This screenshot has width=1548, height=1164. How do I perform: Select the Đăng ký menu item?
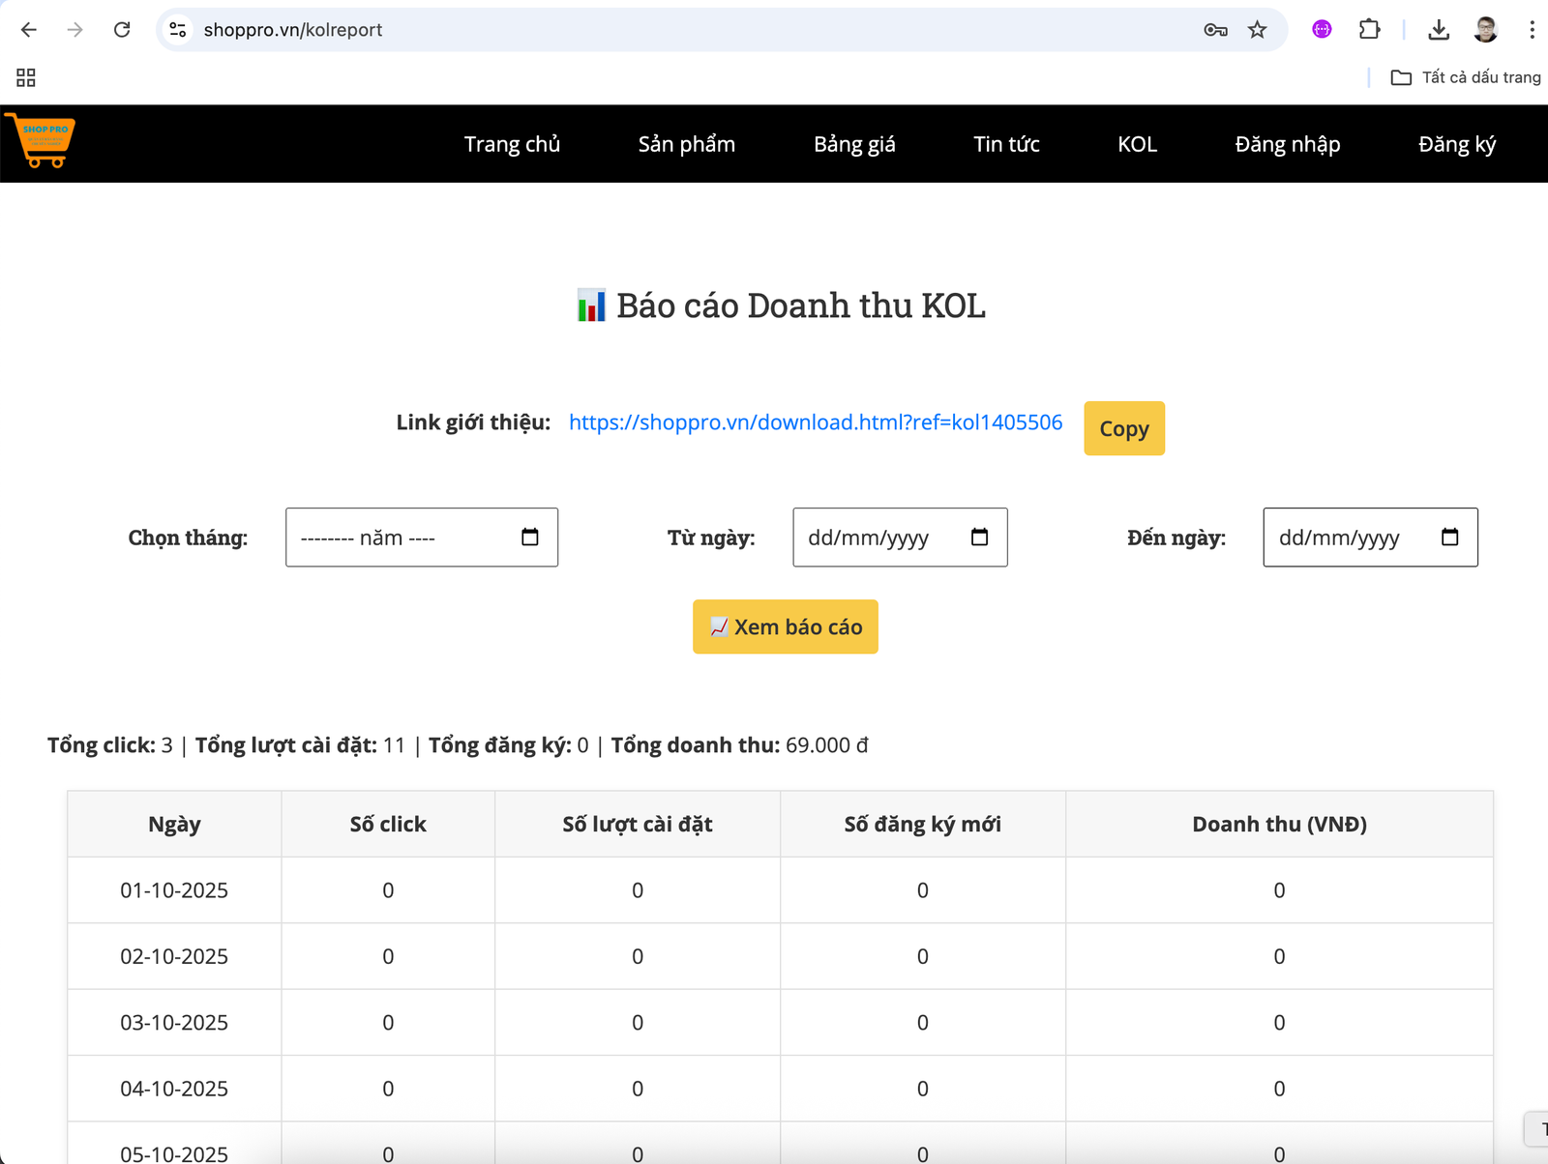tap(1457, 144)
